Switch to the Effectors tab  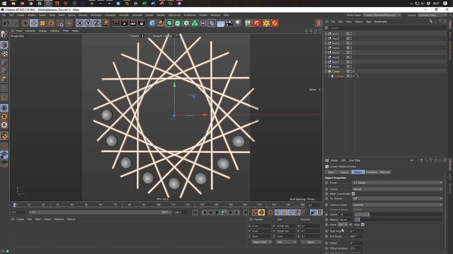(x=384, y=172)
